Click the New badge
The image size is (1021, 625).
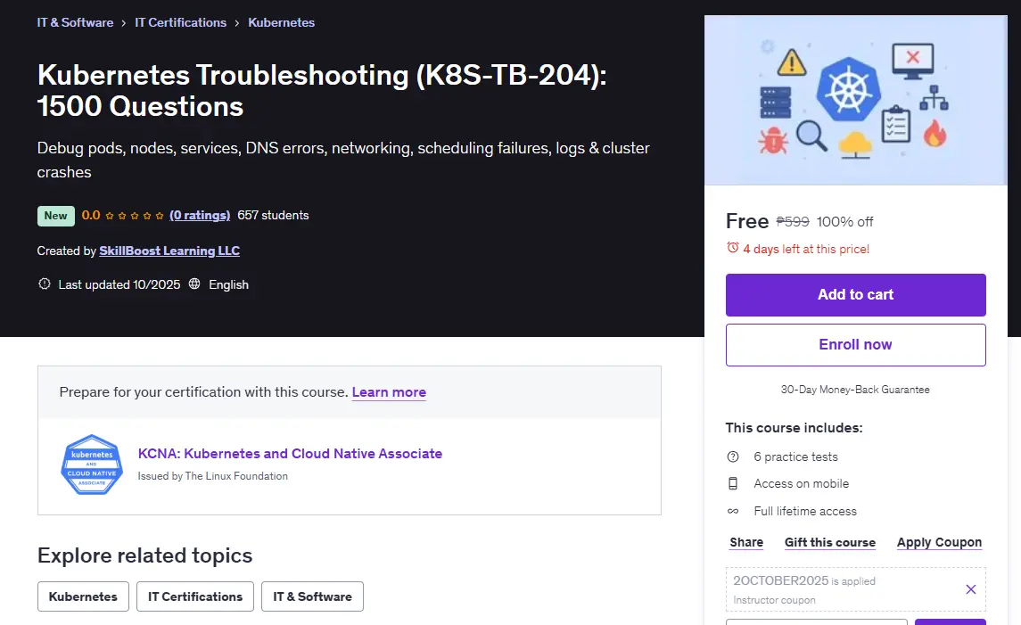[56, 216]
